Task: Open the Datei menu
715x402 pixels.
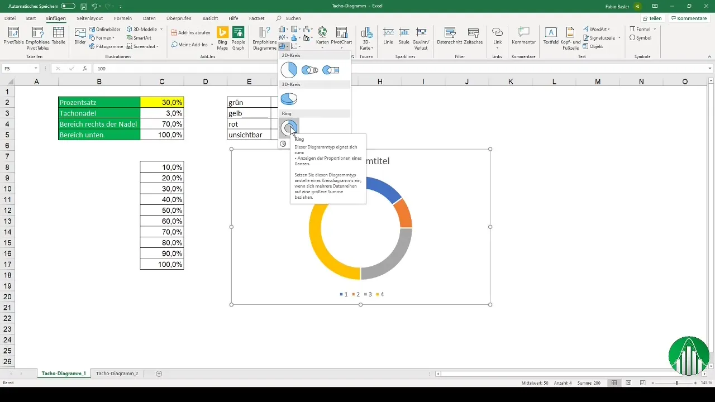Action: click(10, 18)
